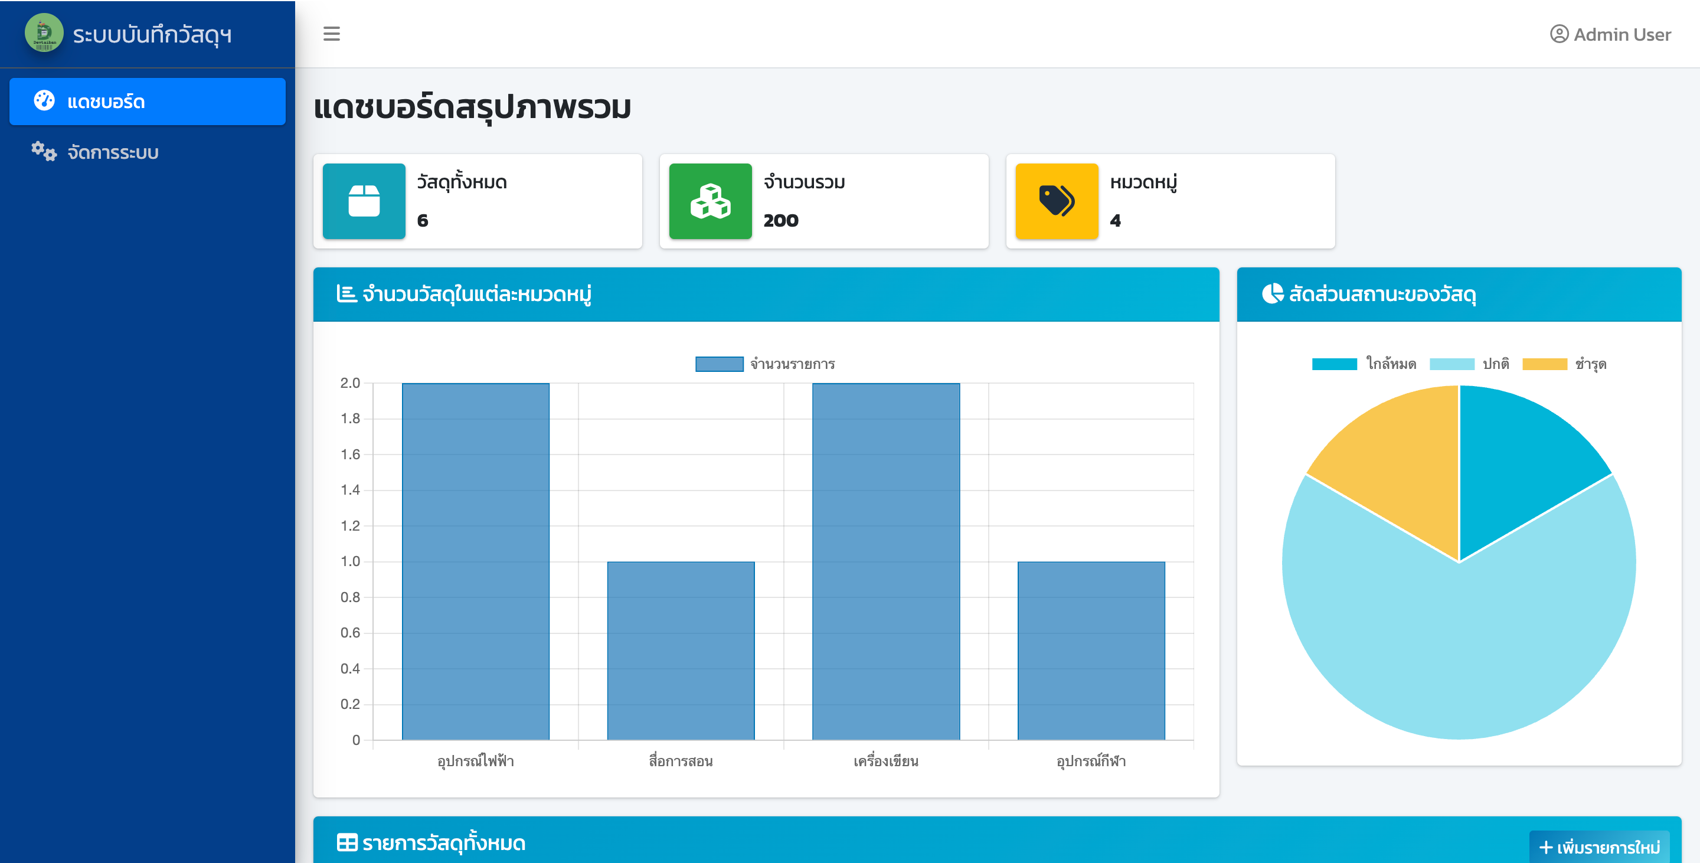Click the green cubes icon on จำนวนรวม card
The height and width of the screenshot is (863, 1700).
click(x=710, y=201)
